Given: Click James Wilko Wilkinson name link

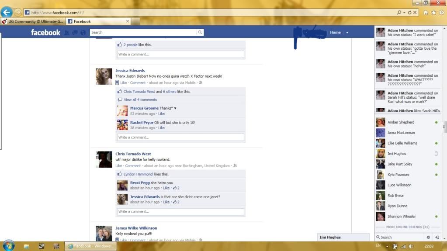Looking at the screenshot, I should point(136,228).
